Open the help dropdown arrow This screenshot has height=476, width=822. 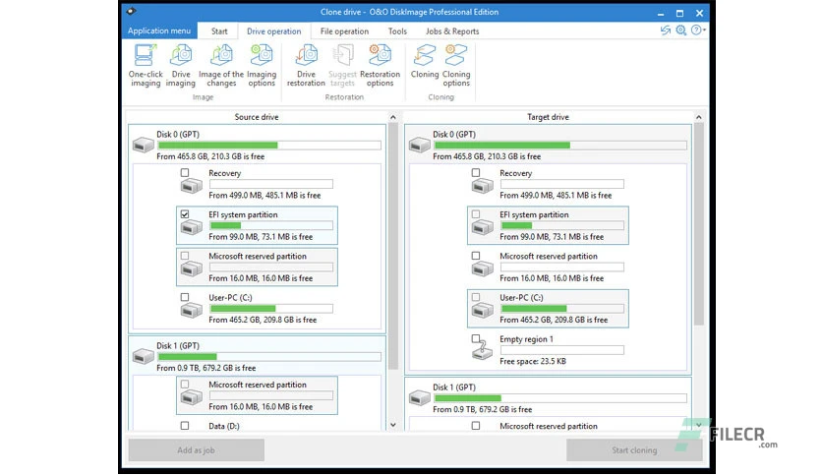click(x=704, y=30)
